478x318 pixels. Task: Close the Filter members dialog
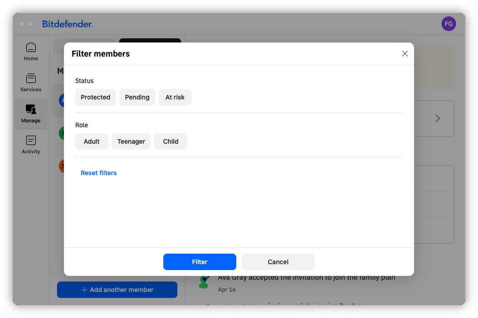point(405,54)
